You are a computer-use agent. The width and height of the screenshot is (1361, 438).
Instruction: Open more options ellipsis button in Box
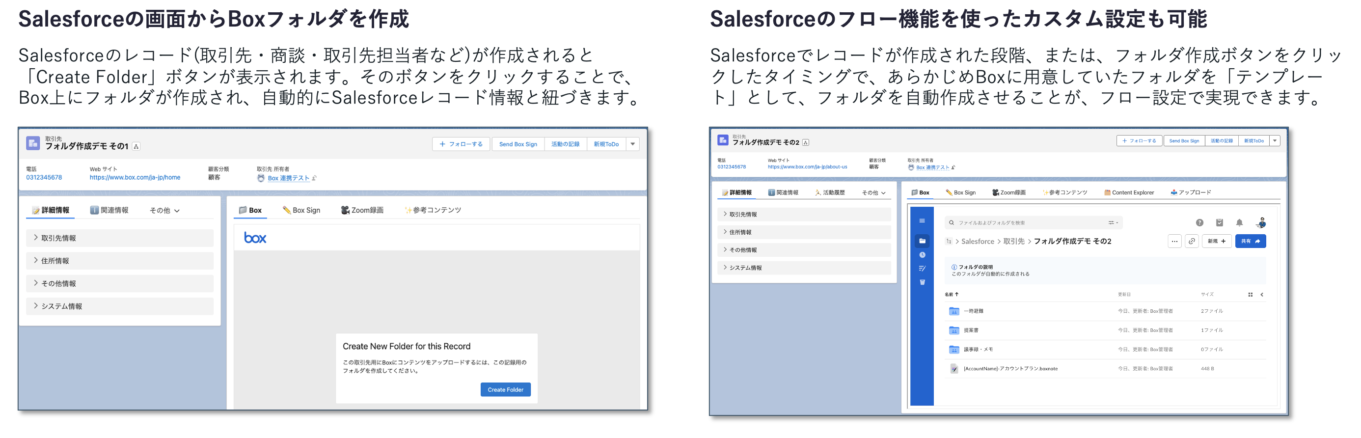[1174, 241]
